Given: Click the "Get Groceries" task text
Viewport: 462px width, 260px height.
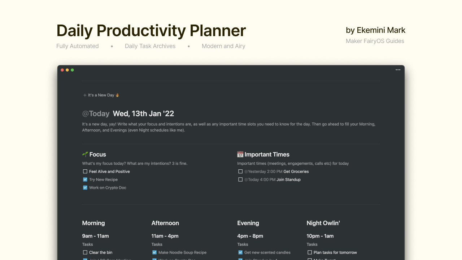Looking at the screenshot, I should point(296,171).
